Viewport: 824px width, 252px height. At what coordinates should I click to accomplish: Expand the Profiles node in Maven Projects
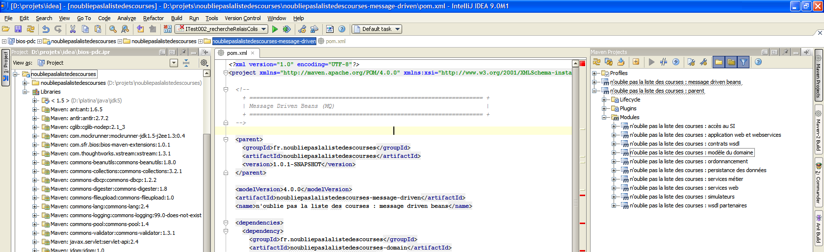pos(594,74)
